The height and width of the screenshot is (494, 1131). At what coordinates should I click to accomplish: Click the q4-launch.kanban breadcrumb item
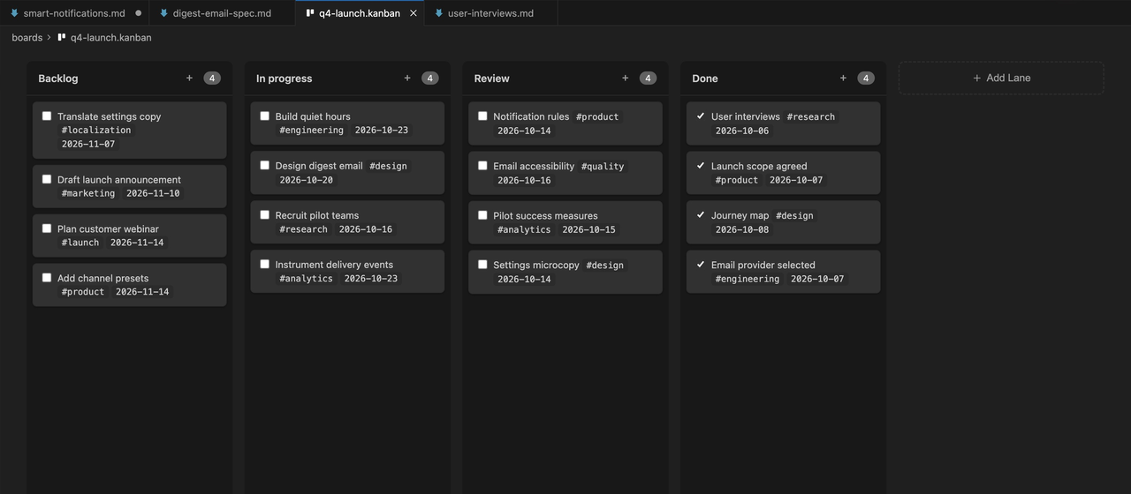click(x=111, y=37)
